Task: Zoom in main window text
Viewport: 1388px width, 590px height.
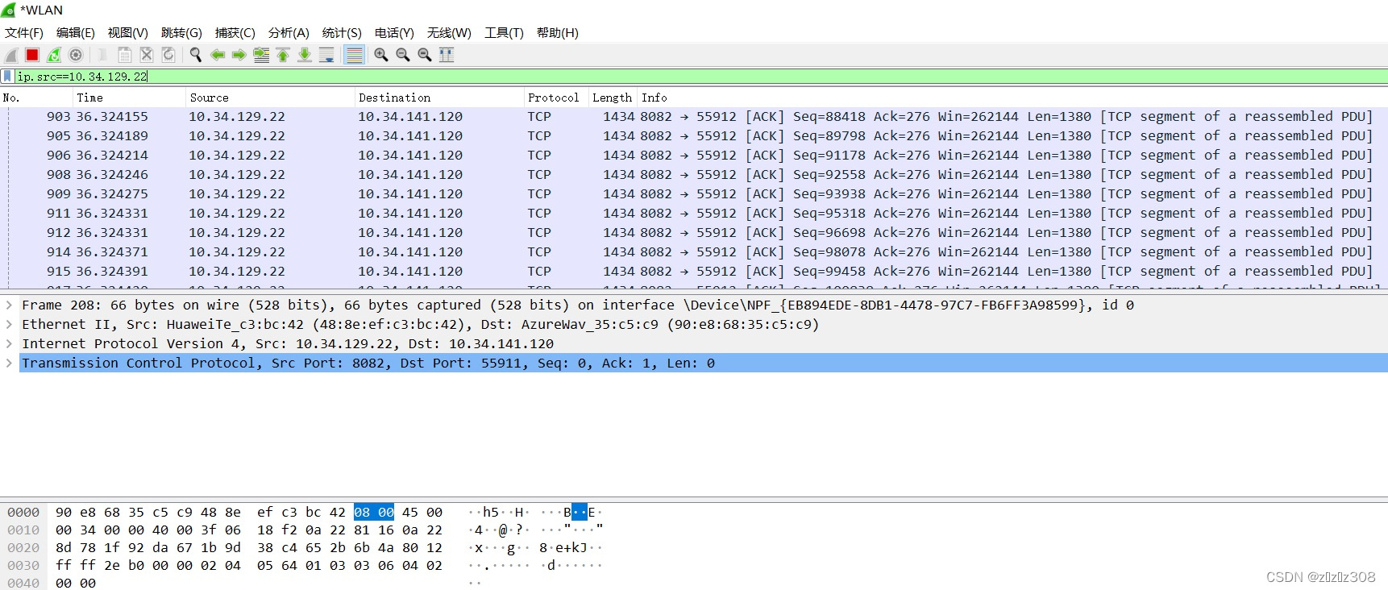Action: 381,55
